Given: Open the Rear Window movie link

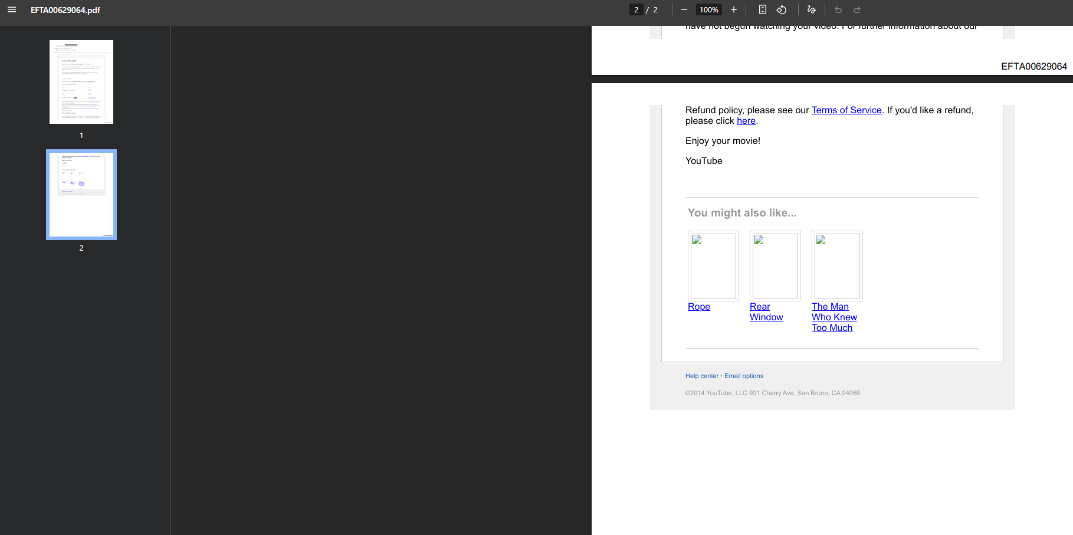Looking at the screenshot, I should click(x=766, y=312).
